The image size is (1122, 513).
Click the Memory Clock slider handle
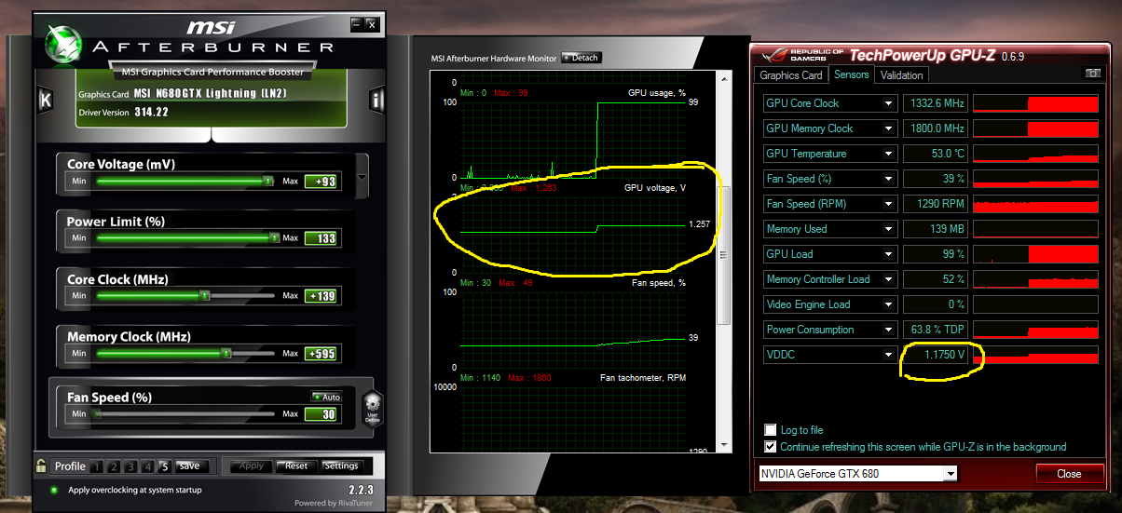pyautogui.click(x=226, y=353)
